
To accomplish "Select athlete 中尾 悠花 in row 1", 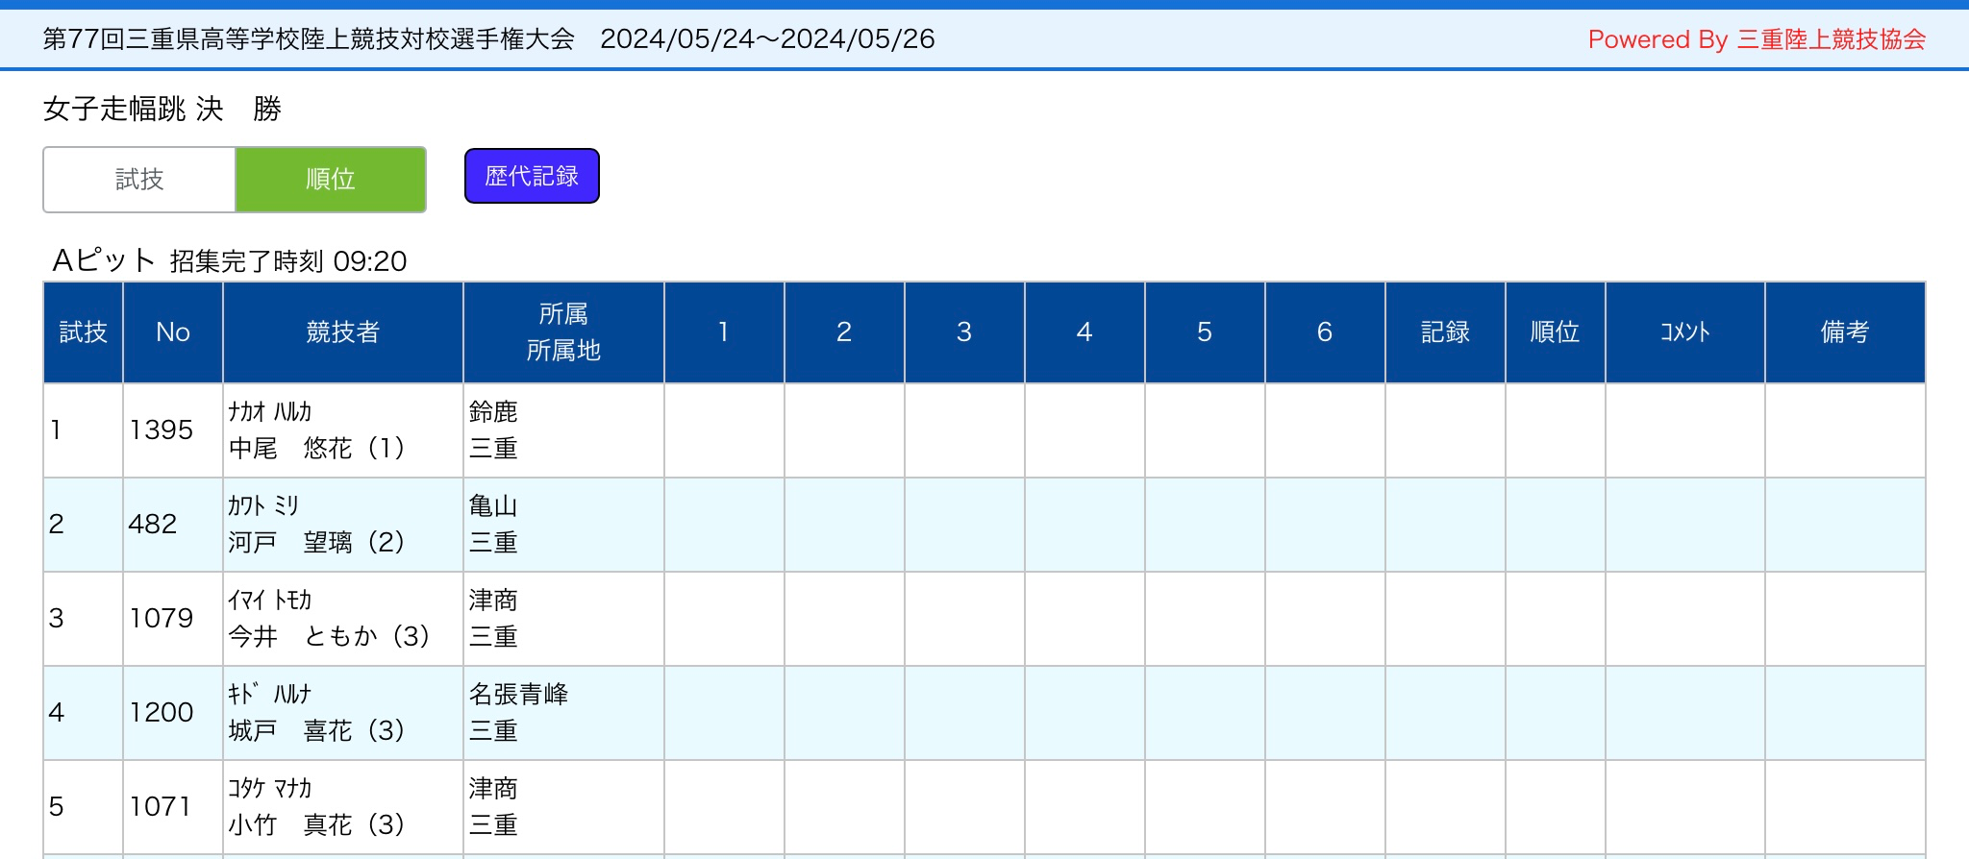I will click(316, 448).
